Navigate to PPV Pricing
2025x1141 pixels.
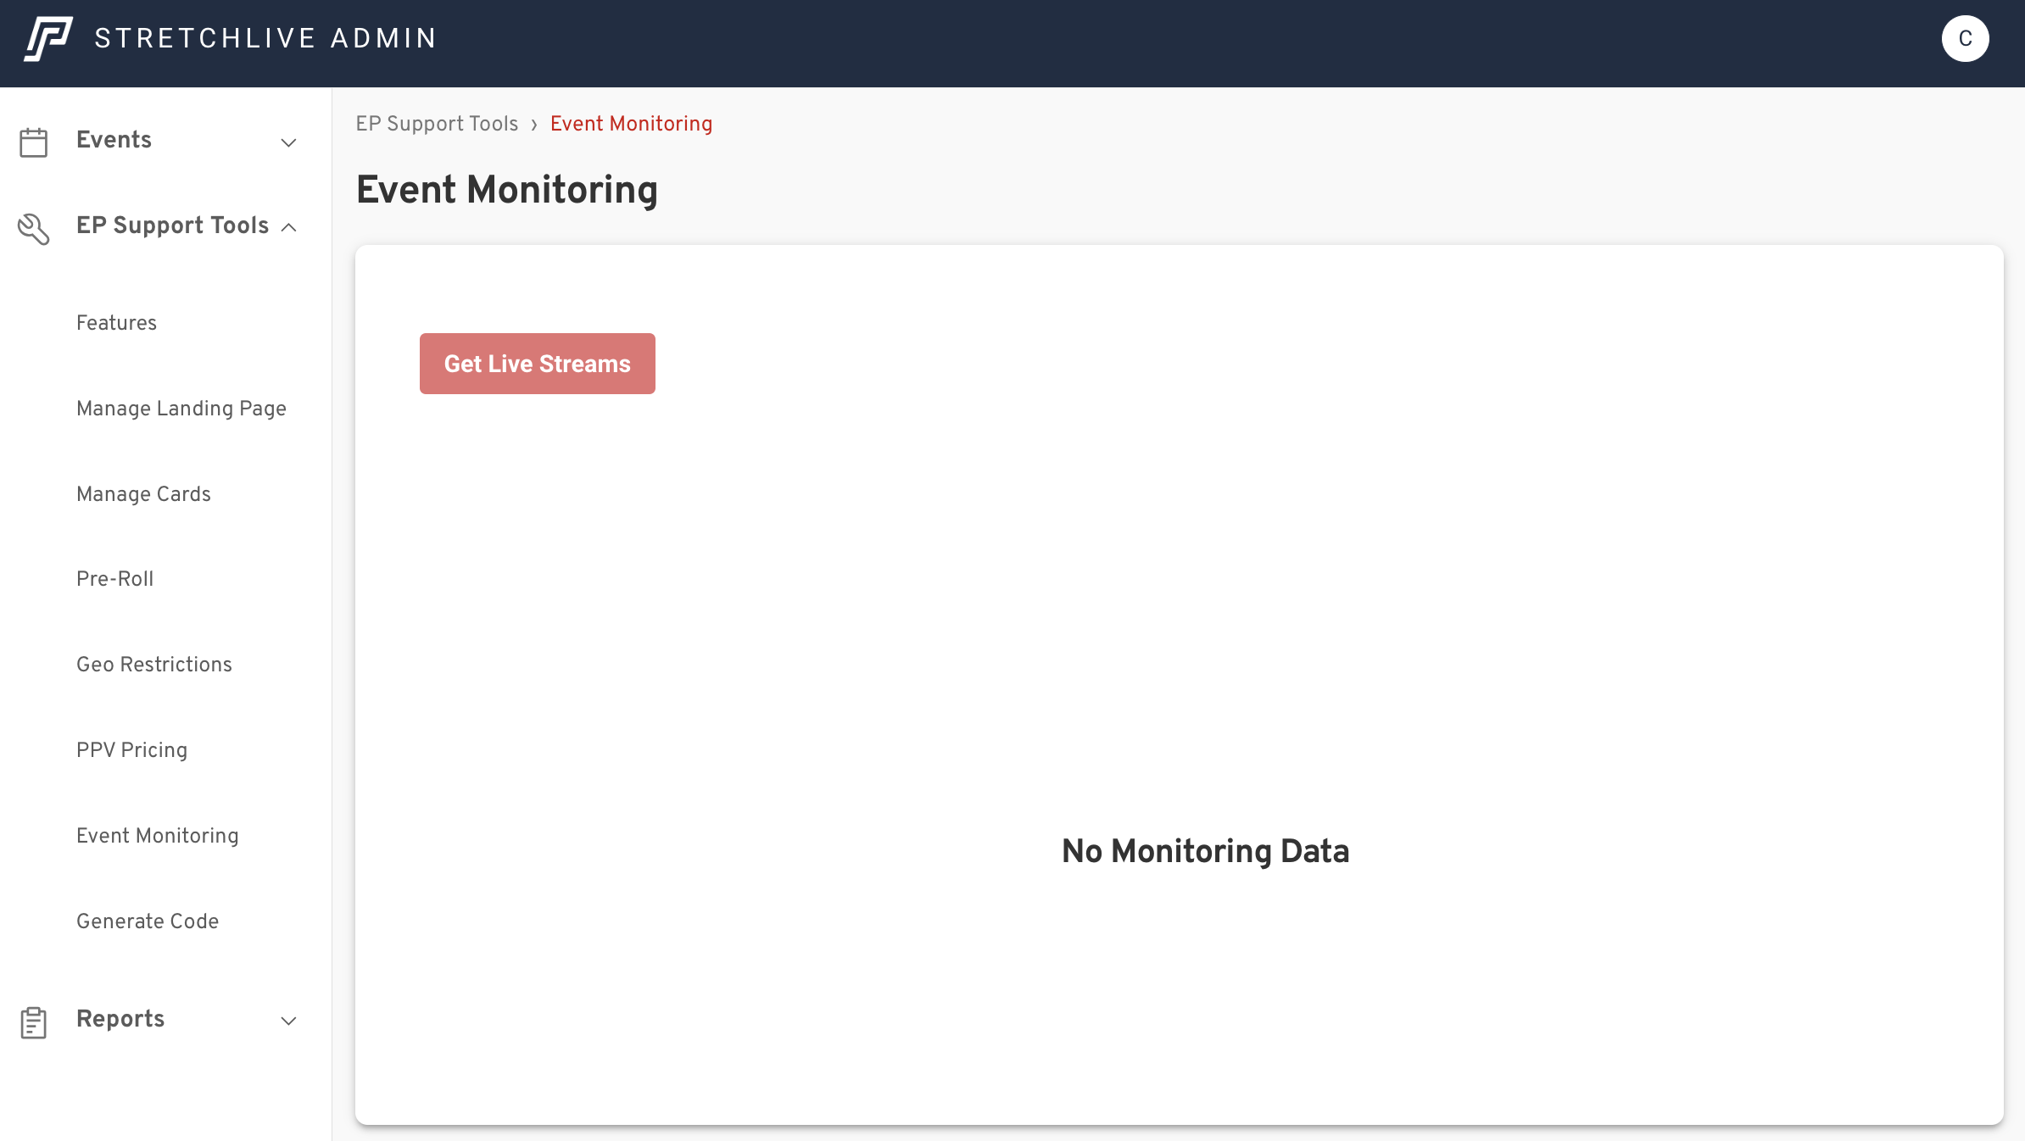tap(131, 750)
